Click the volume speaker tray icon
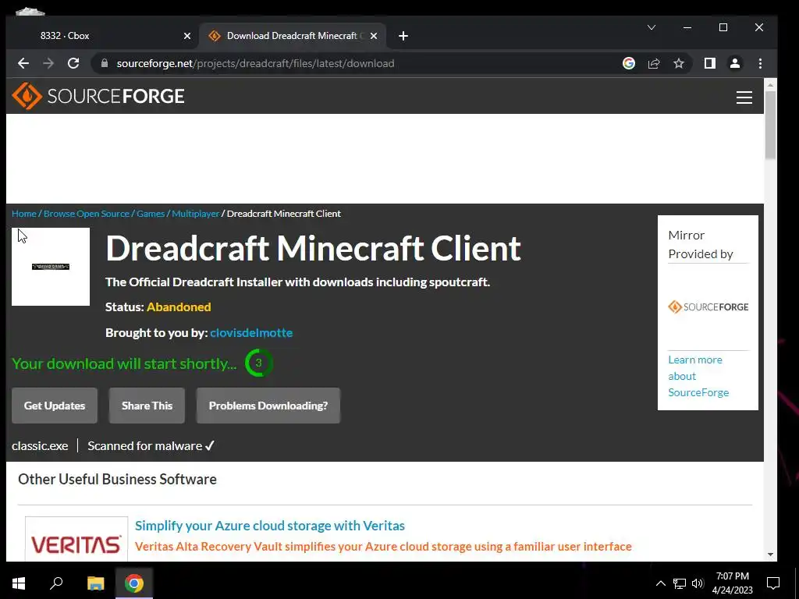 [x=698, y=583]
